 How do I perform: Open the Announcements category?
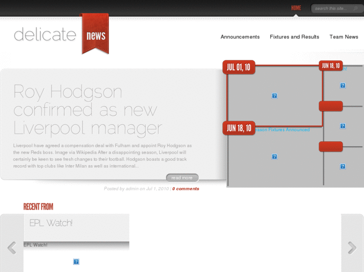[x=240, y=37]
